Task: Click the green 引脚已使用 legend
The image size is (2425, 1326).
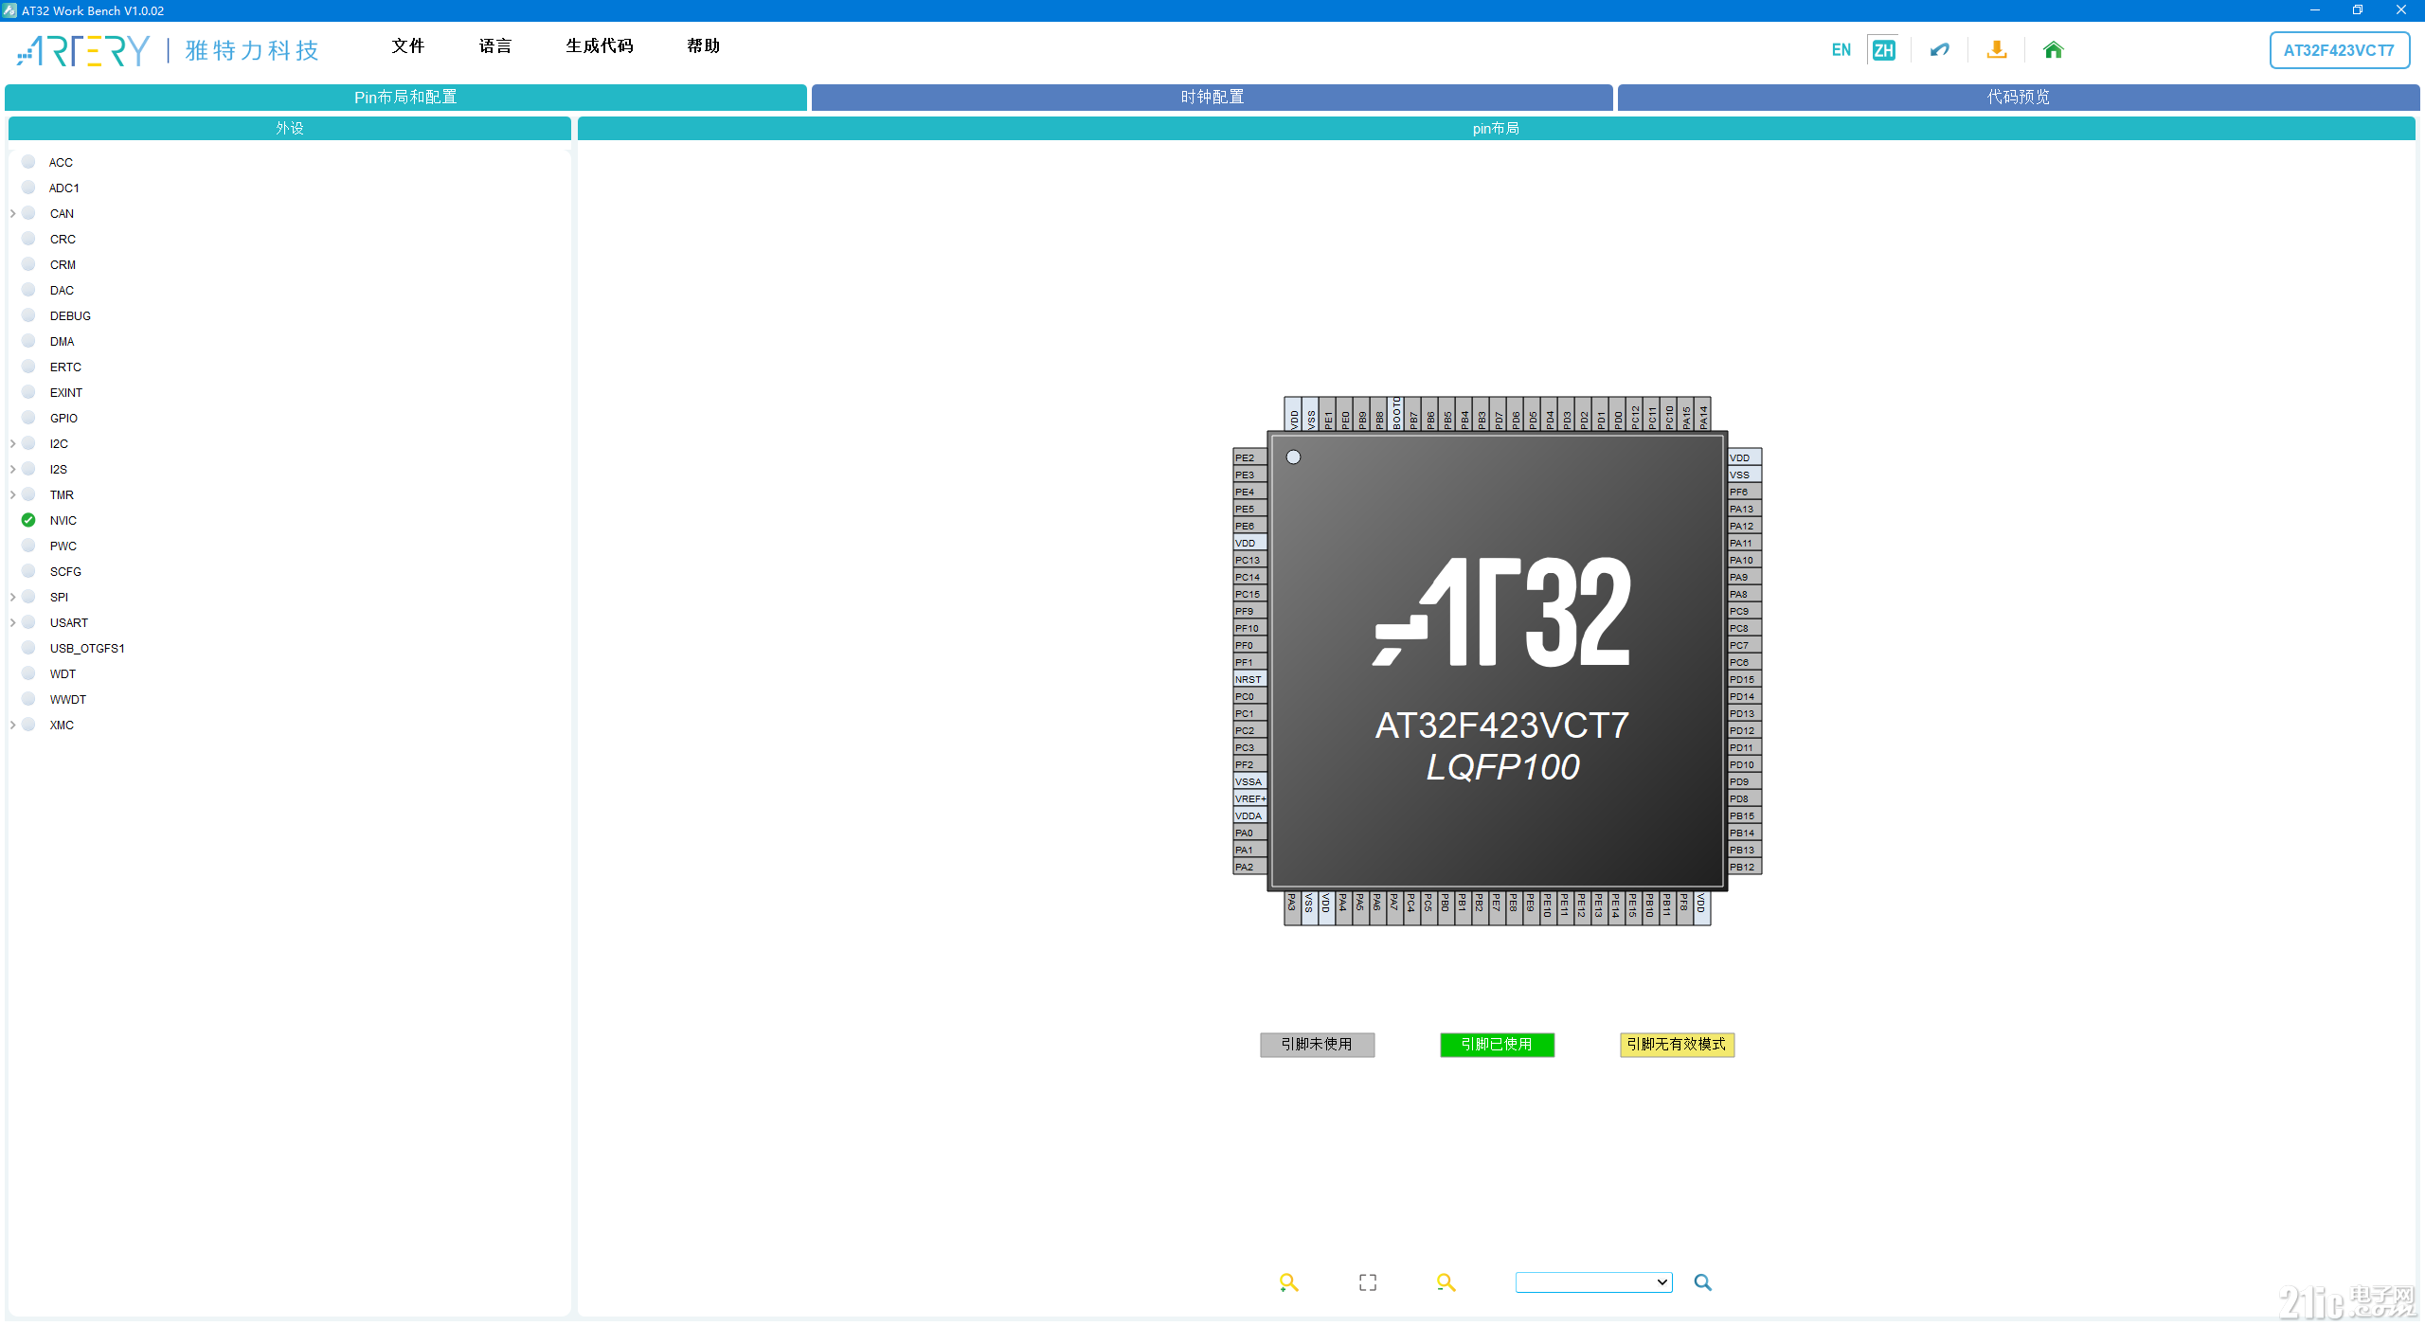Action: click(x=1497, y=1044)
